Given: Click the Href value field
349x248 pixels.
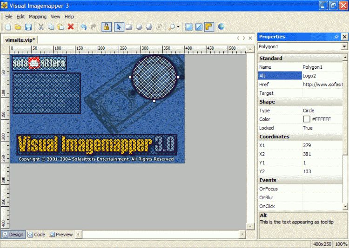Looking at the screenshot, I should (322, 85).
